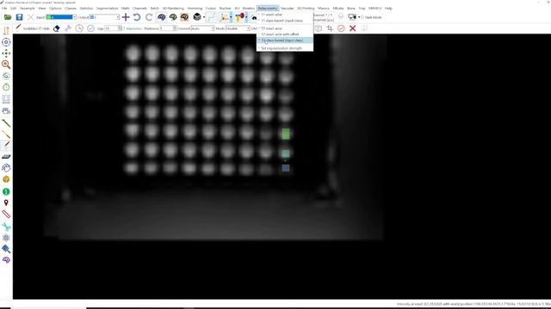Click the orange brain icon in the toolbar
Viewport: 551px width, 309px height.
(x=184, y=17)
